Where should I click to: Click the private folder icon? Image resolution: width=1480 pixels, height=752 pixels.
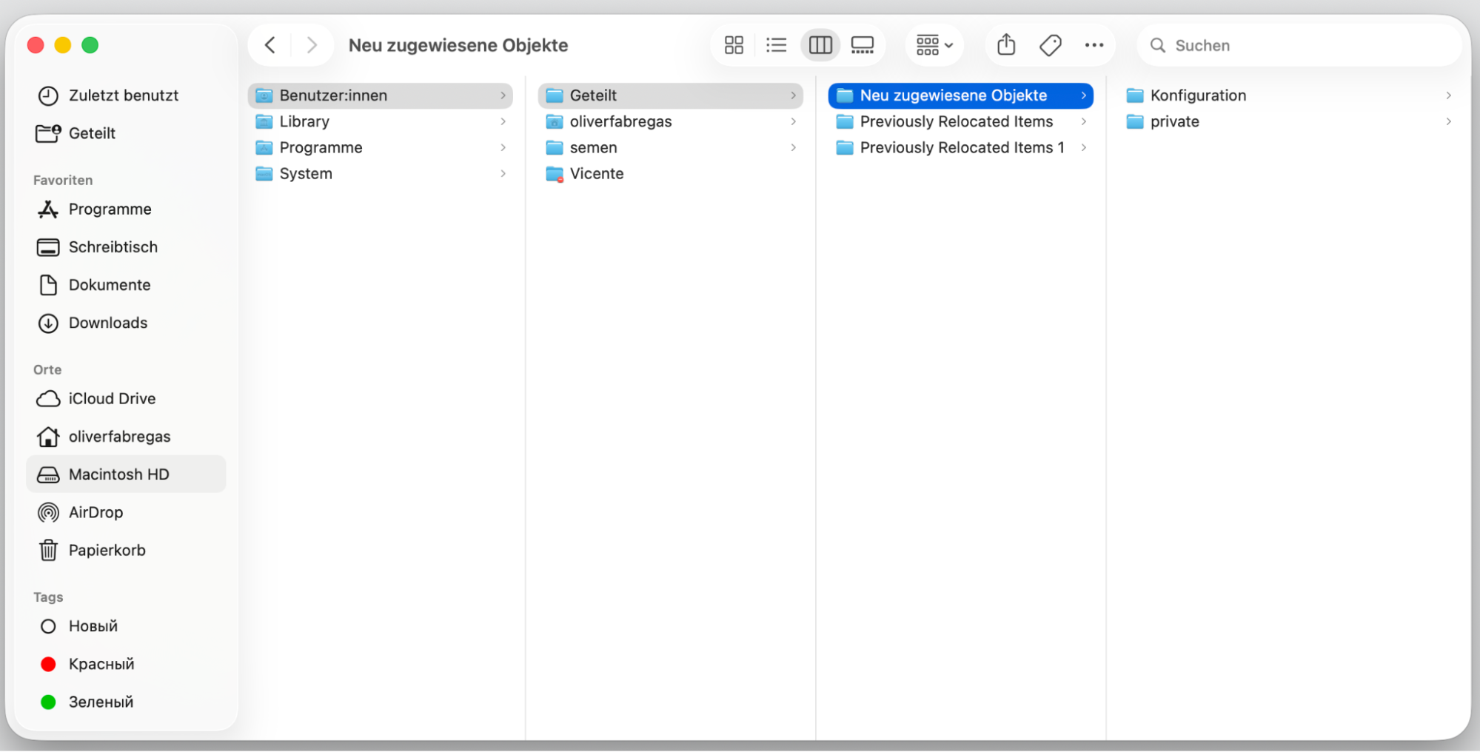(x=1135, y=121)
